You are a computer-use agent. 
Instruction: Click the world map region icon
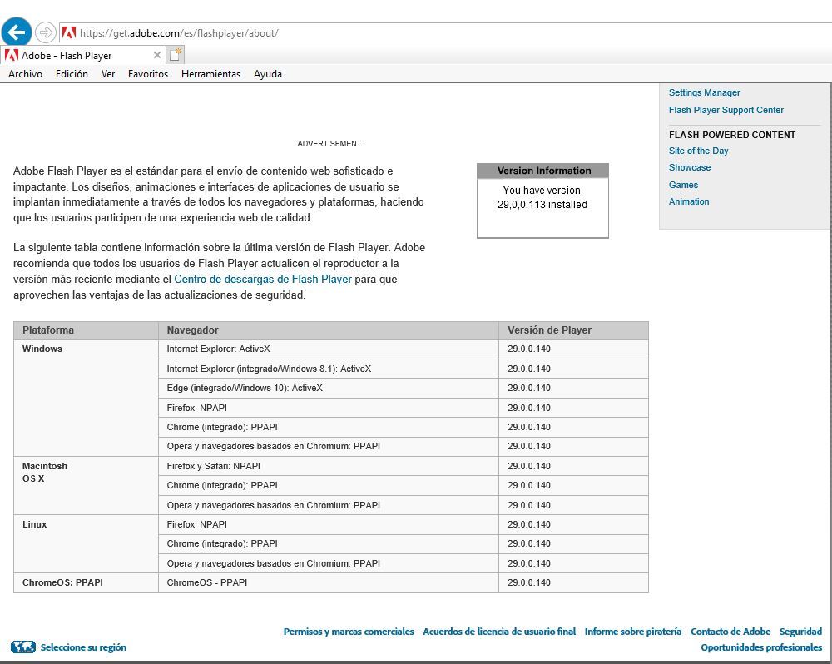click(22, 647)
